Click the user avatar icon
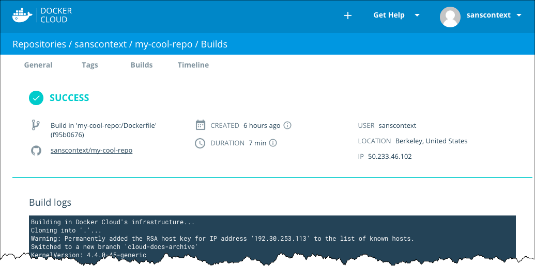This screenshot has width=535, height=266. (x=450, y=16)
